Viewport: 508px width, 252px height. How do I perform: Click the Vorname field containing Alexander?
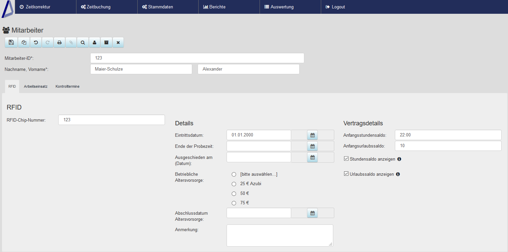coord(248,69)
